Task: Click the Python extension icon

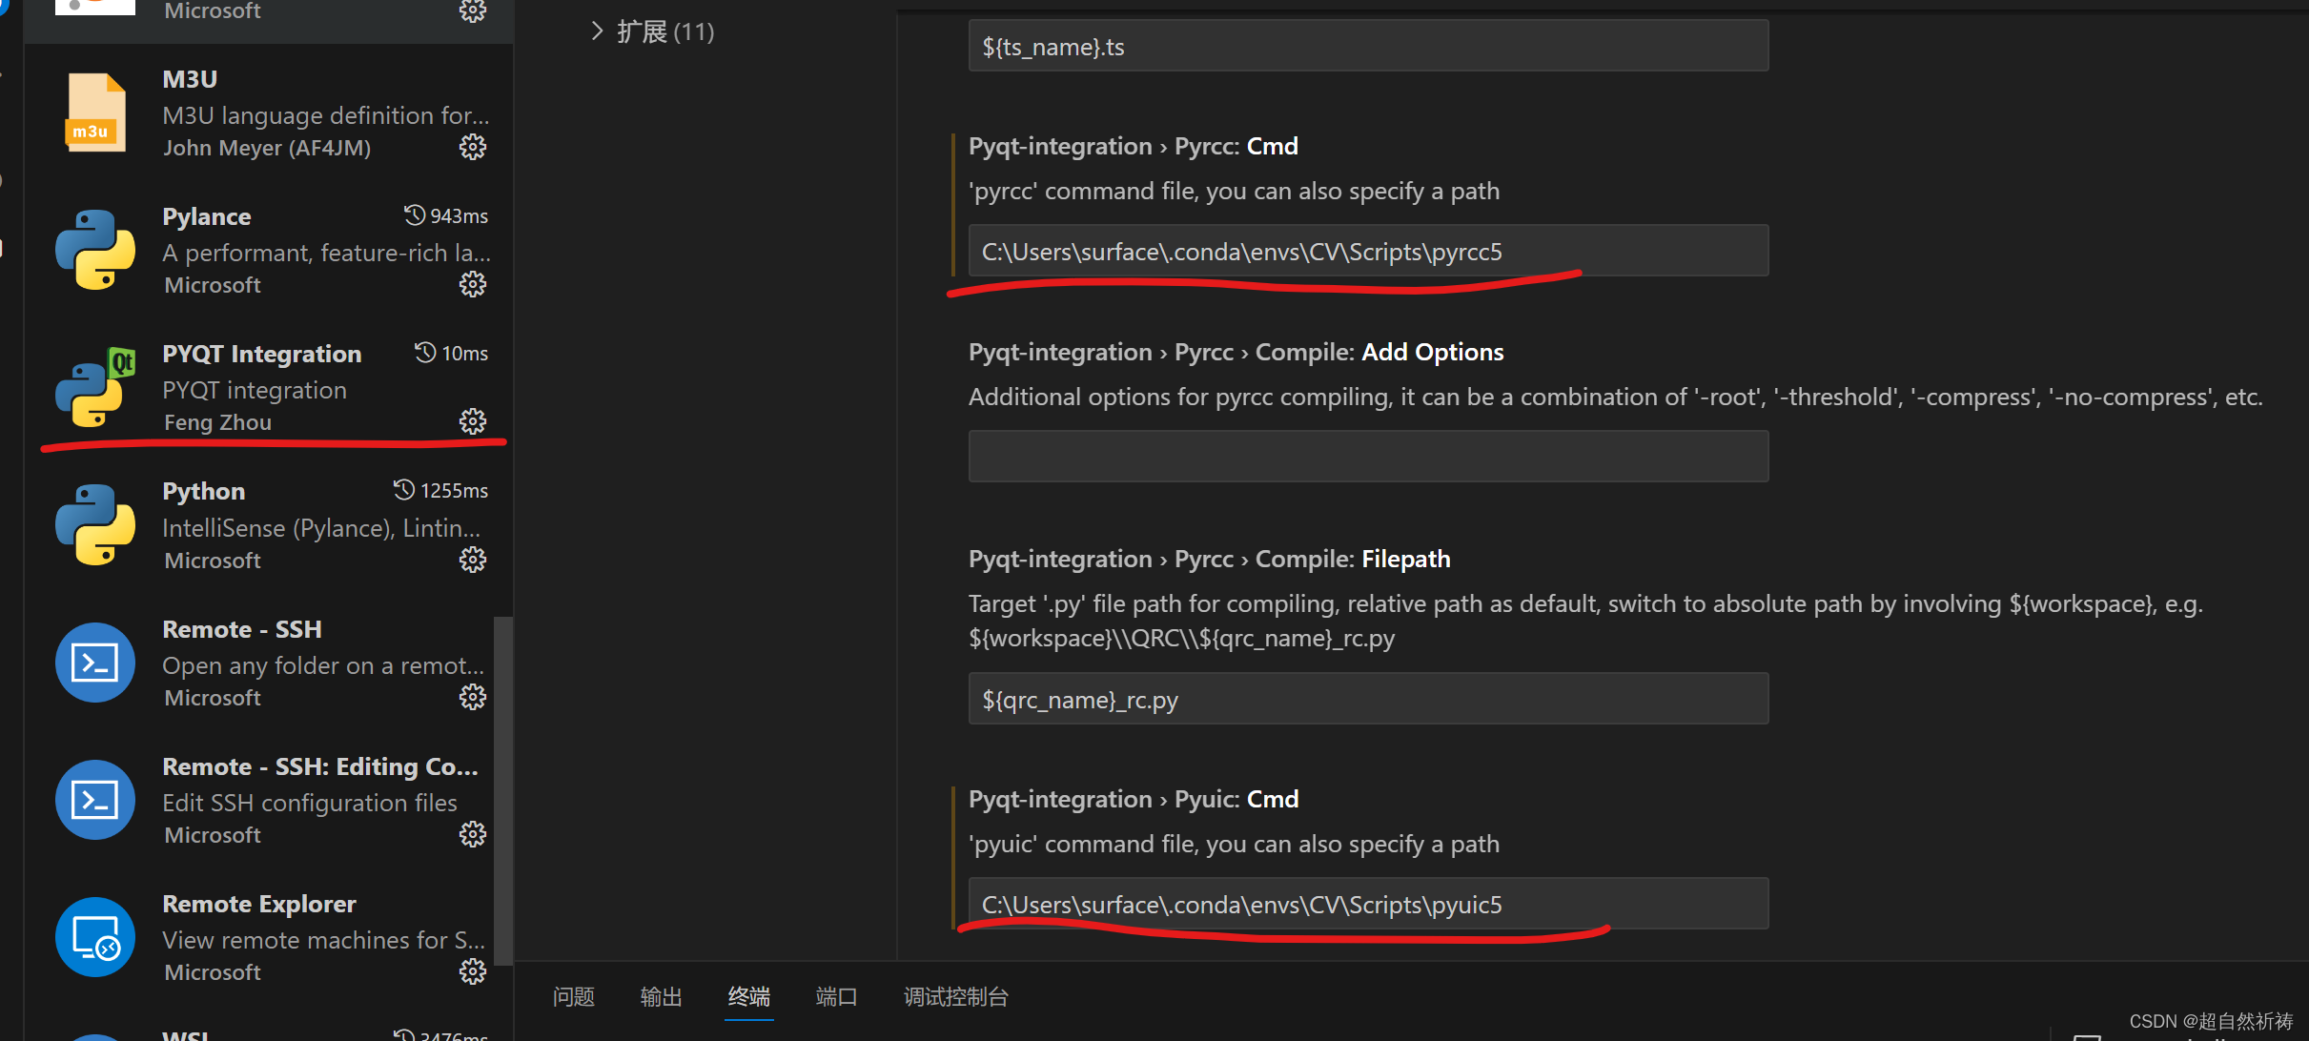Action: pos(94,524)
